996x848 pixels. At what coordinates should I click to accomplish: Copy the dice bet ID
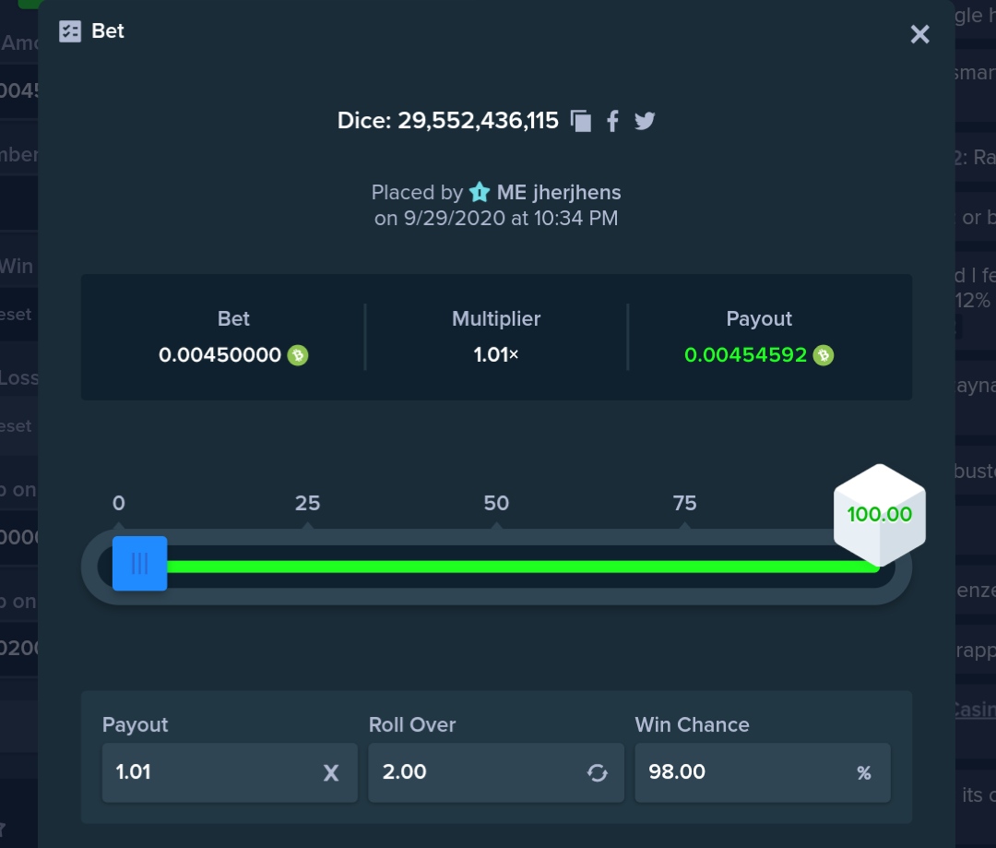click(x=581, y=120)
